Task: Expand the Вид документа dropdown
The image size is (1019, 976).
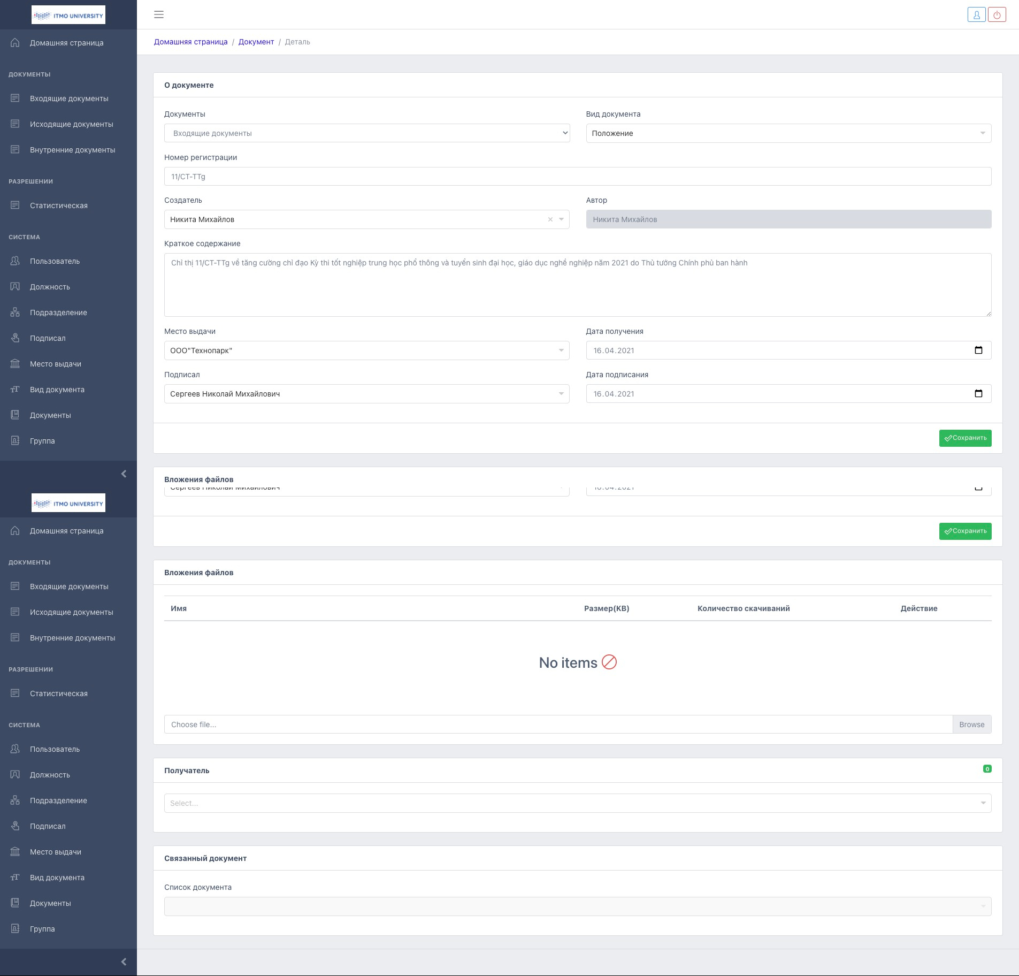Action: coord(788,133)
